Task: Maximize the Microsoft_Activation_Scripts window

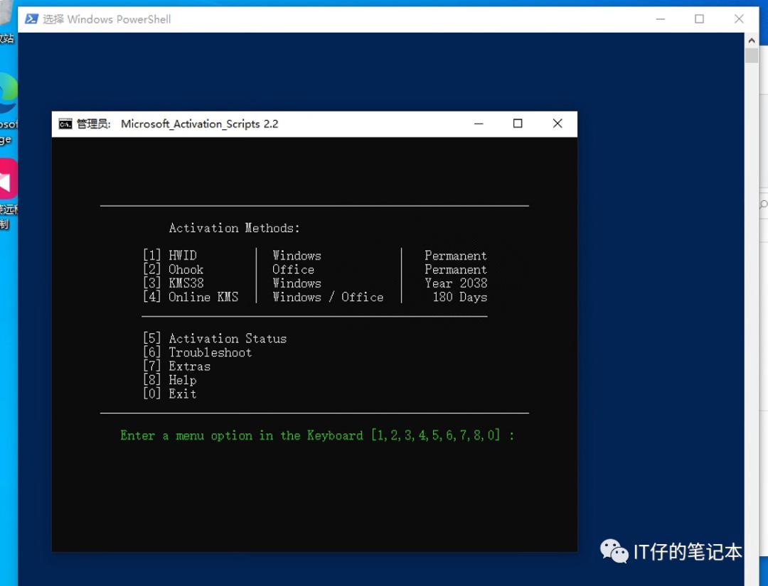Action: pyautogui.click(x=518, y=124)
